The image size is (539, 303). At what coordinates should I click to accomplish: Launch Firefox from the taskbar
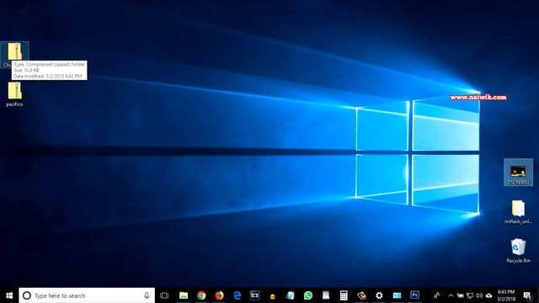219,295
